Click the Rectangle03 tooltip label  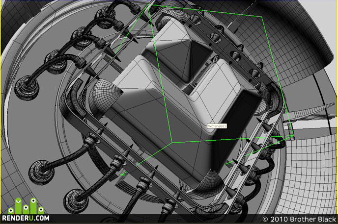[x=217, y=126]
